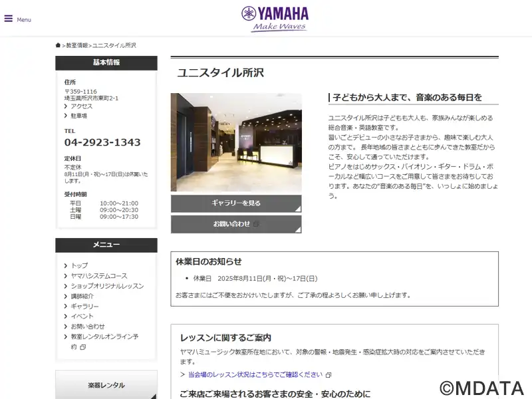Click the レッスンに関するご案内 heading
Viewport: 532px width, 399px height.
[225, 338]
